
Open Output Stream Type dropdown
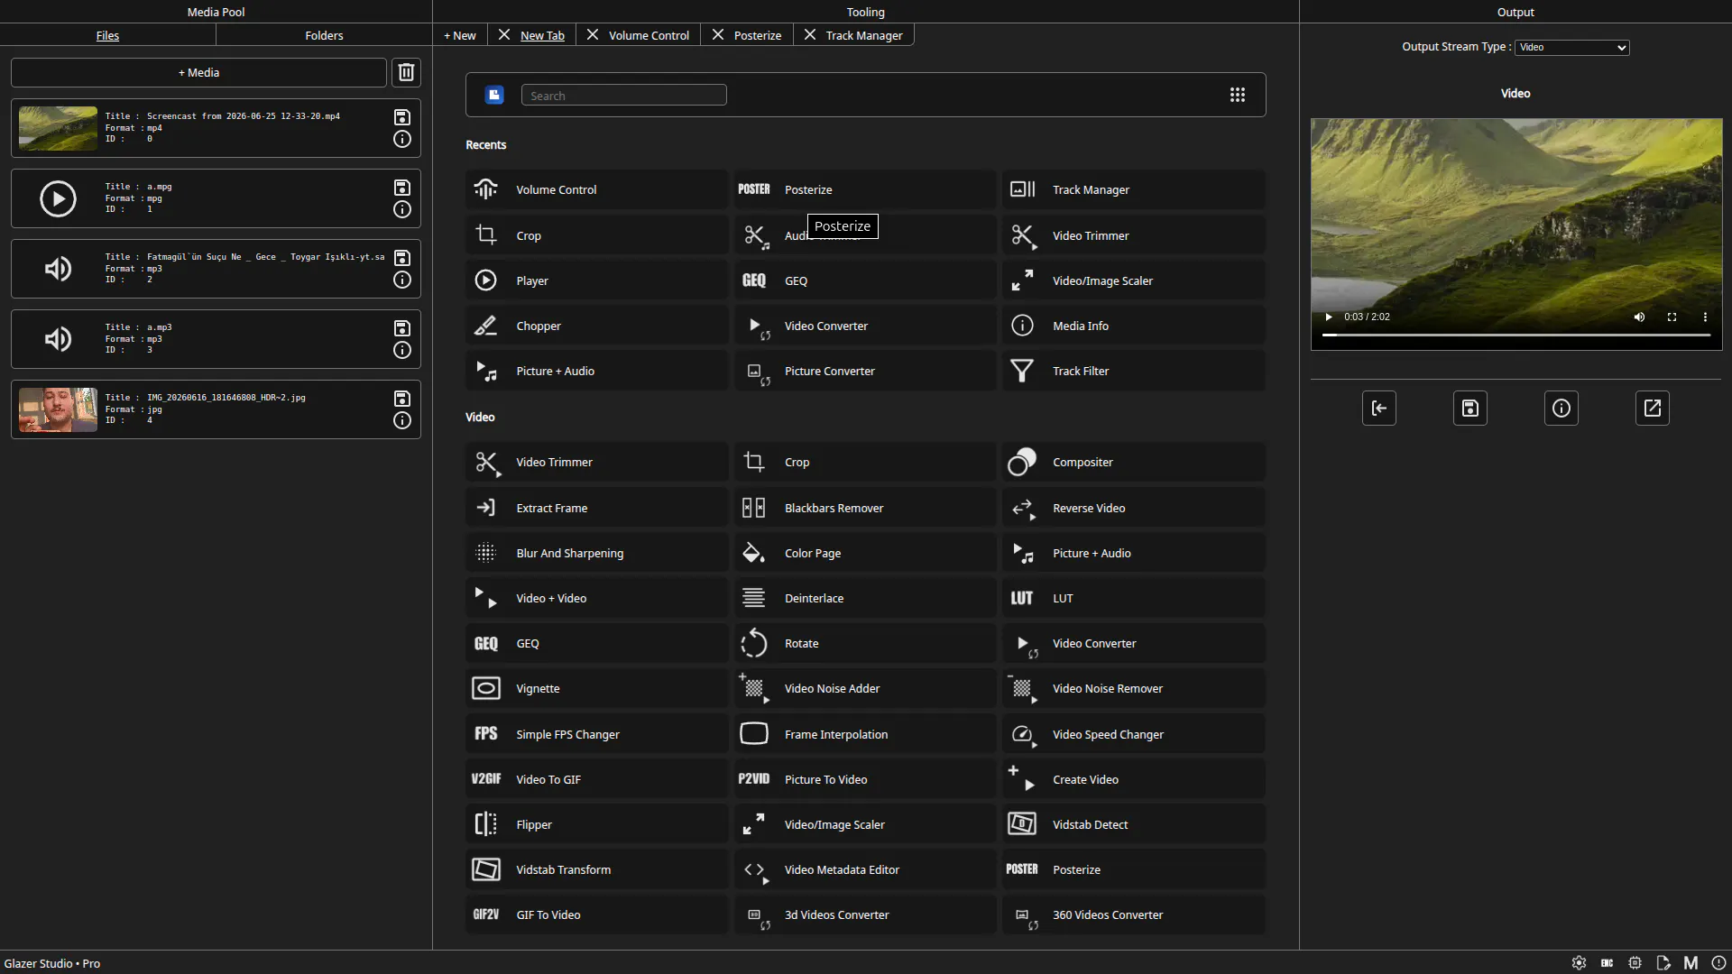tap(1572, 47)
